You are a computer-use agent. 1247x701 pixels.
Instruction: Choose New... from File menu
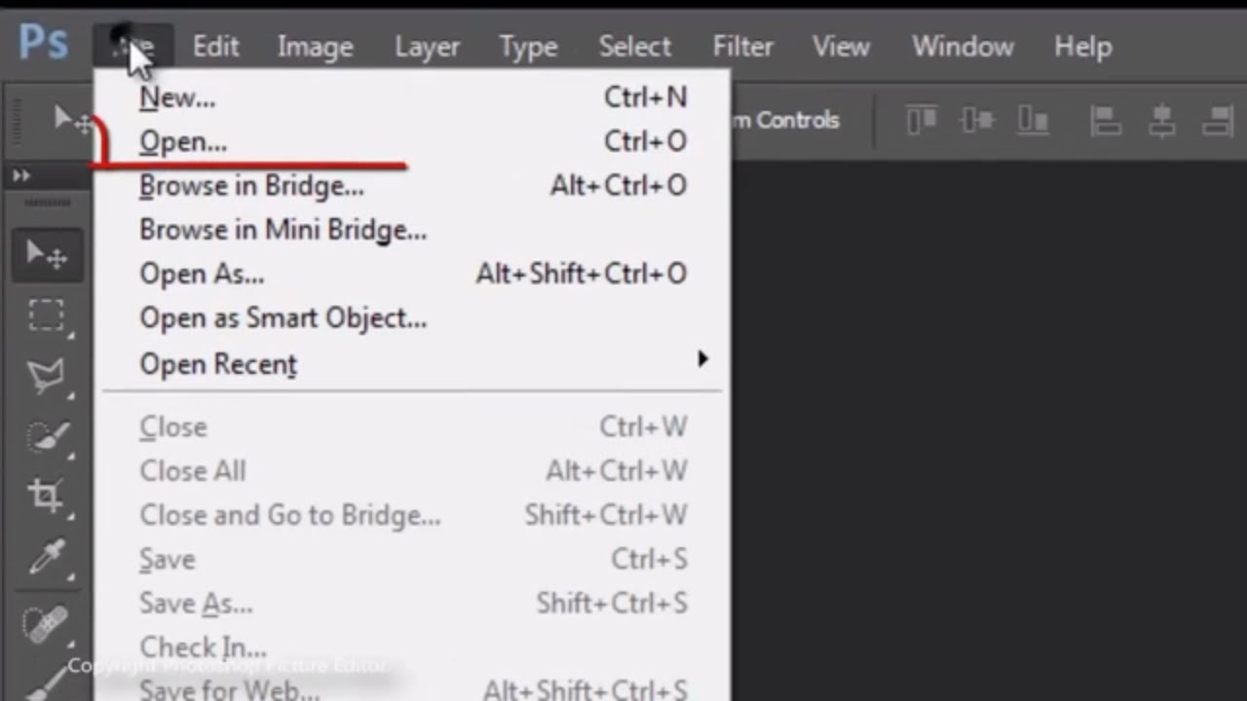tap(177, 97)
